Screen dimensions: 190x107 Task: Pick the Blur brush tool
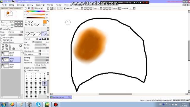pos(44,34)
